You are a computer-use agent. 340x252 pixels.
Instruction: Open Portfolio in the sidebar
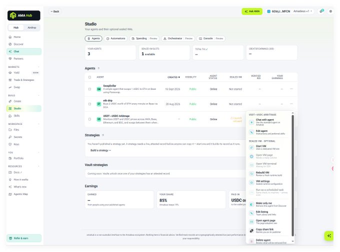pyautogui.click(x=24, y=158)
